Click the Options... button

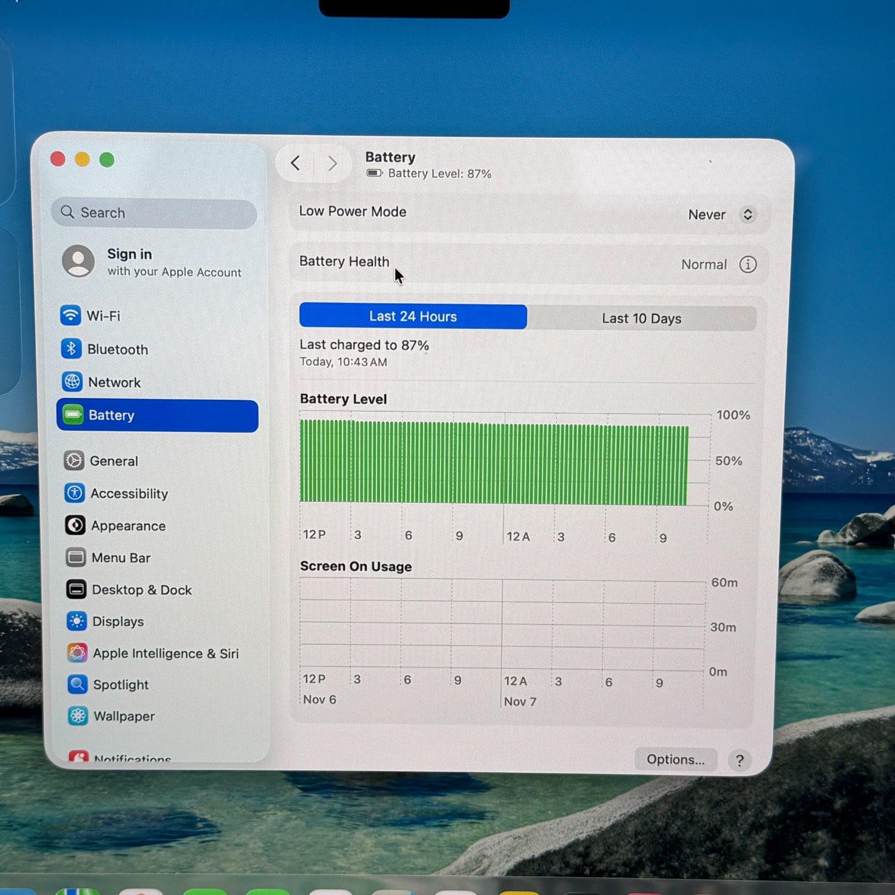tap(675, 760)
